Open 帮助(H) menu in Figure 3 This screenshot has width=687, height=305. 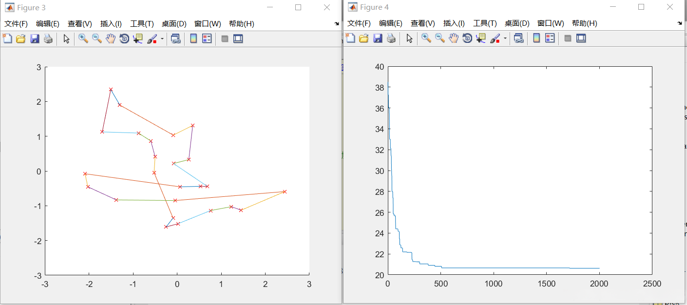242,23
